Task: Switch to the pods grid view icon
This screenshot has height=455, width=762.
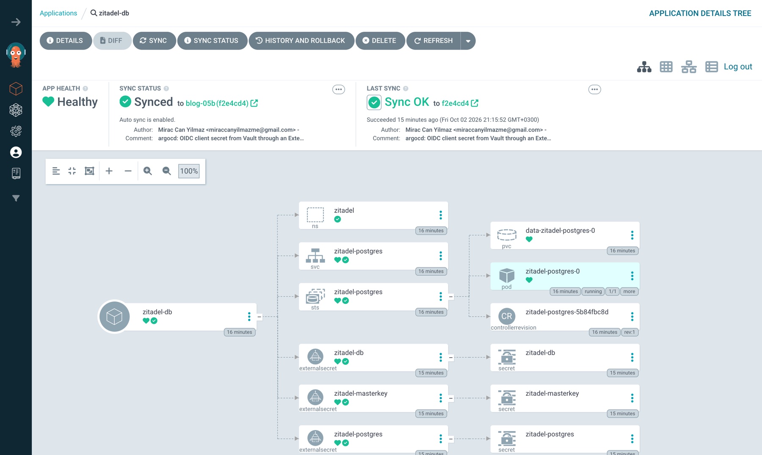Action: coord(666,67)
